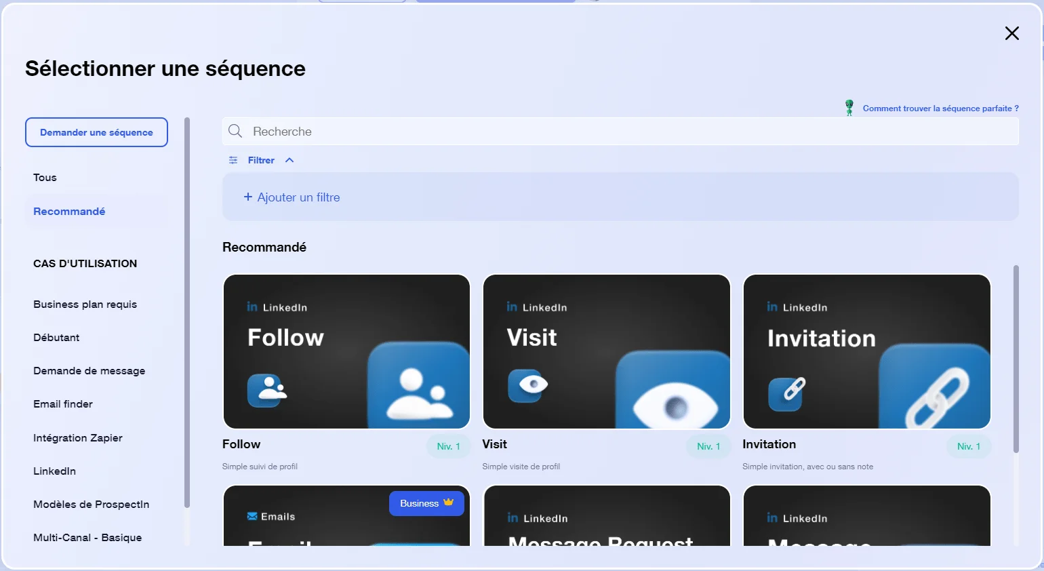Select the Message Request sequence card
Screen dimensions: 1044x571
(x=607, y=515)
